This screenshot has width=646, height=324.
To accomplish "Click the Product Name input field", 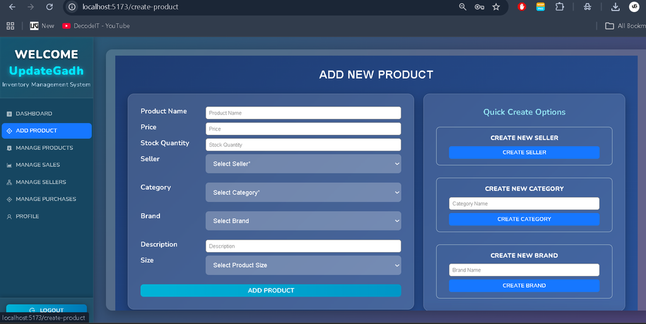I will click(303, 113).
